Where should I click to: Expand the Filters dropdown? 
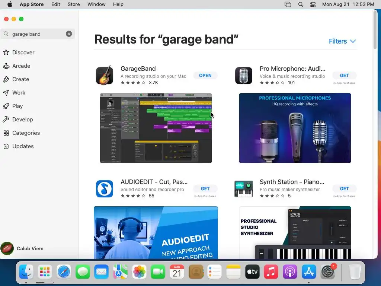pos(342,41)
